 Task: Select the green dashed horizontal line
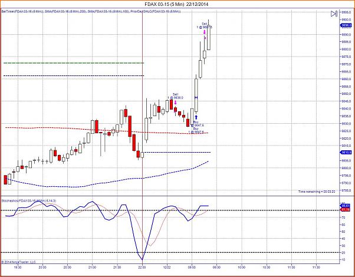click(x=74, y=63)
